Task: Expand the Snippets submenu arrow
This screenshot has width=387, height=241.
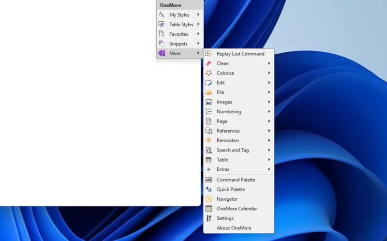Action: click(198, 44)
